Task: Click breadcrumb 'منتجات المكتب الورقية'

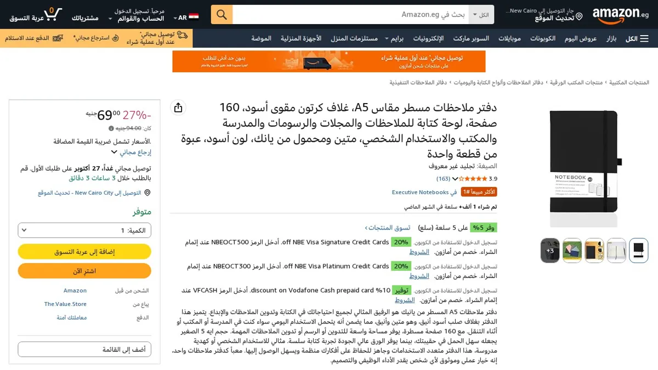Action: pos(576,83)
